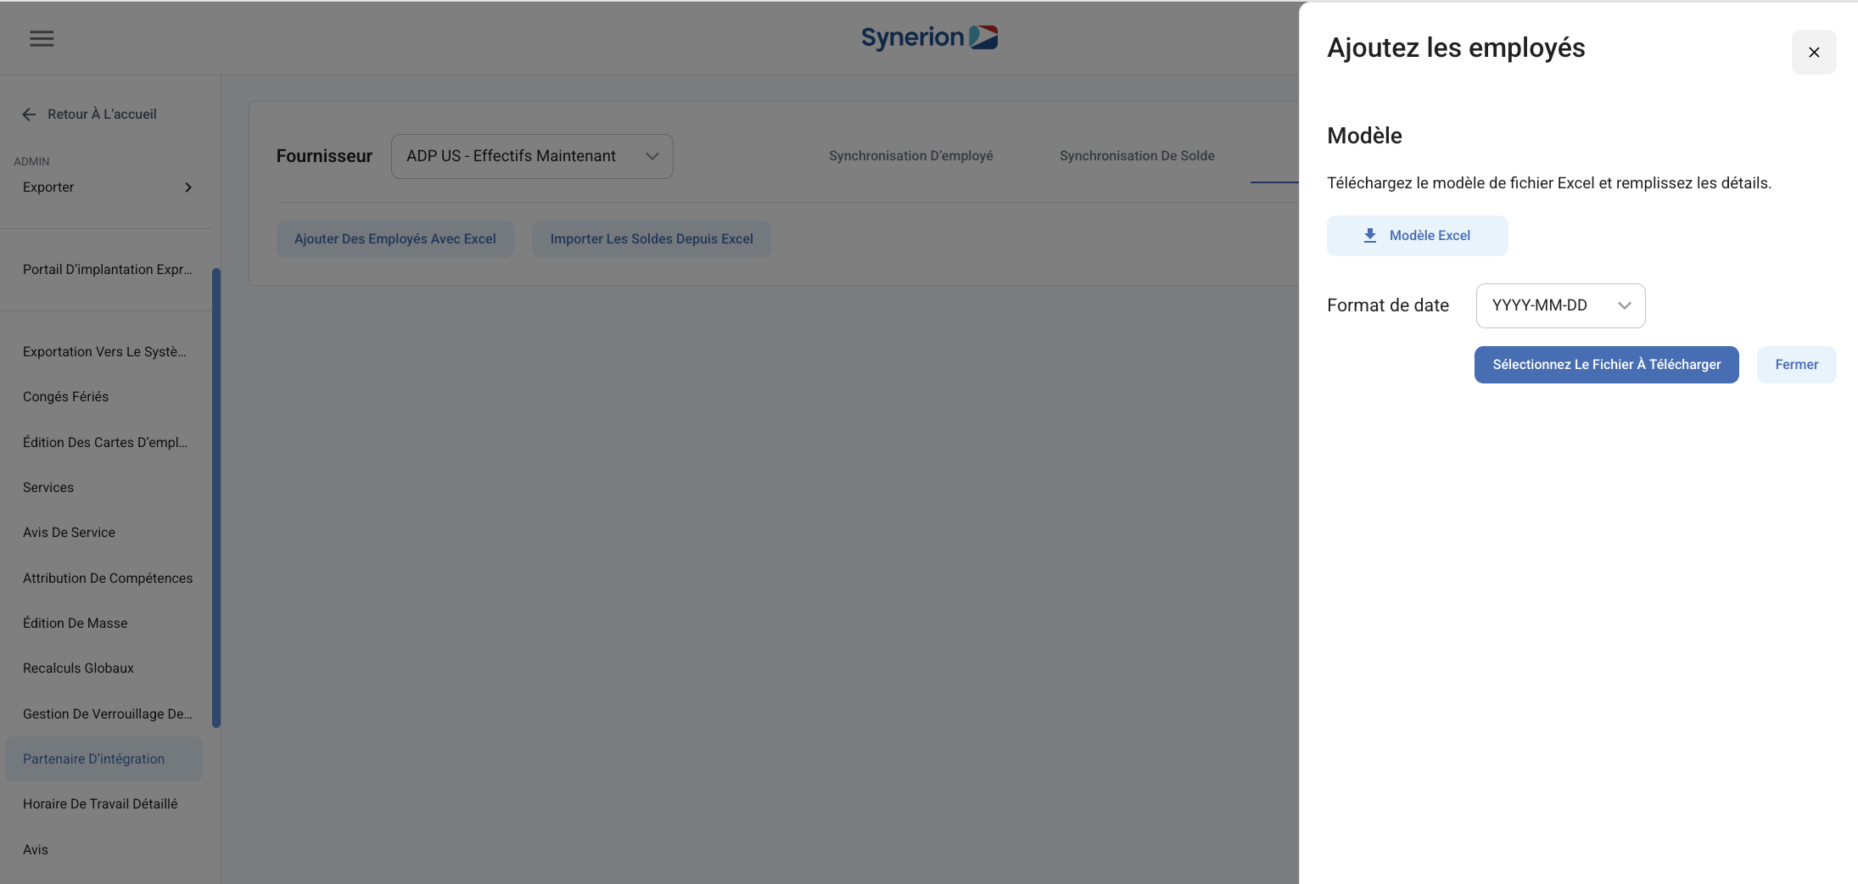1858x884 pixels.
Task: Download the Modèle Excel template
Action: pyautogui.click(x=1417, y=236)
